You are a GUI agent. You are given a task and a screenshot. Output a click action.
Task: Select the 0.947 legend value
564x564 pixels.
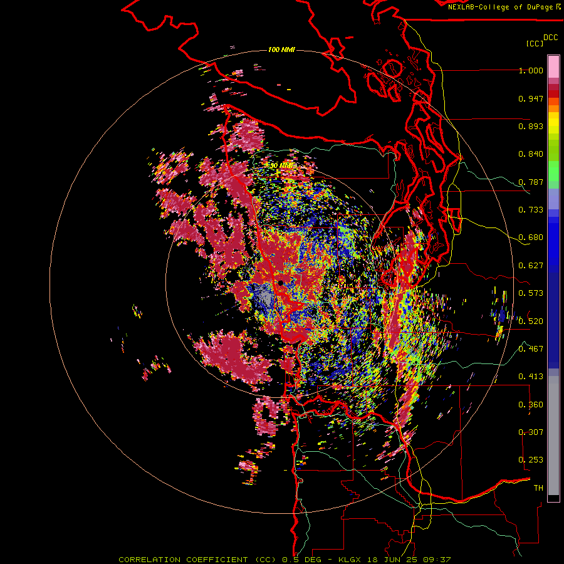[x=531, y=98]
